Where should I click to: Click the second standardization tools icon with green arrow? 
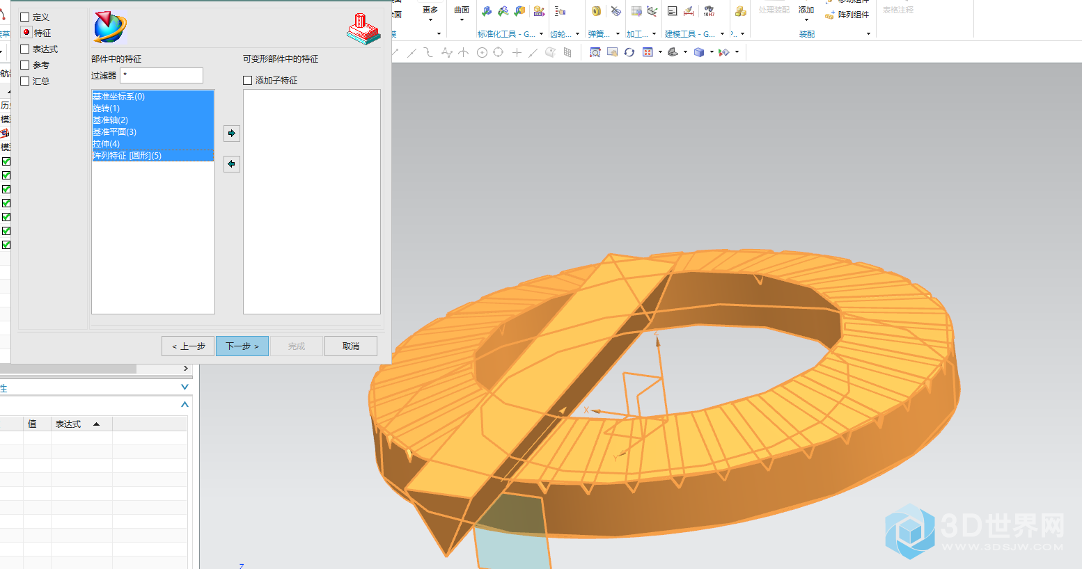[503, 11]
